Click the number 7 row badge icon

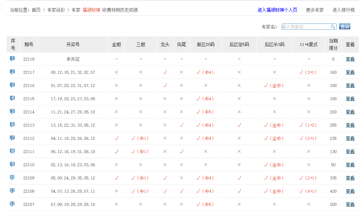click(x=13, y=138)
